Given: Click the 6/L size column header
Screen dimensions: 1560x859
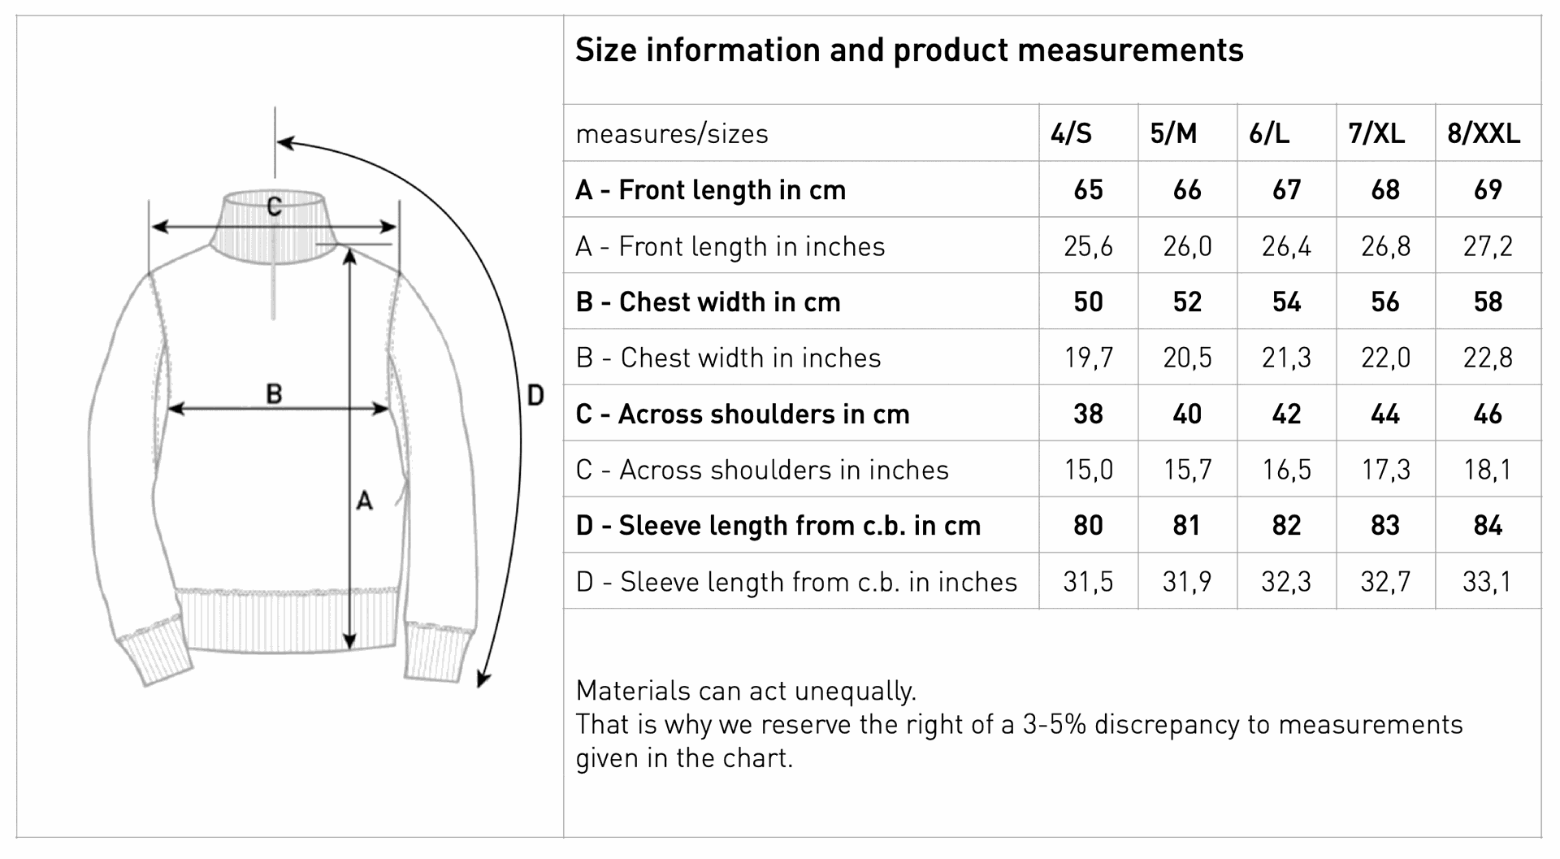Looking at the screenshot, I should 1269,133.
